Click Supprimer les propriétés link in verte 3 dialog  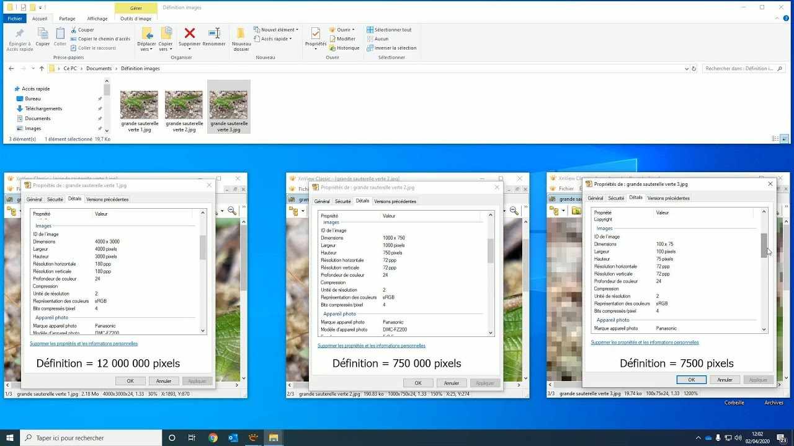click(x=645, y=342)
